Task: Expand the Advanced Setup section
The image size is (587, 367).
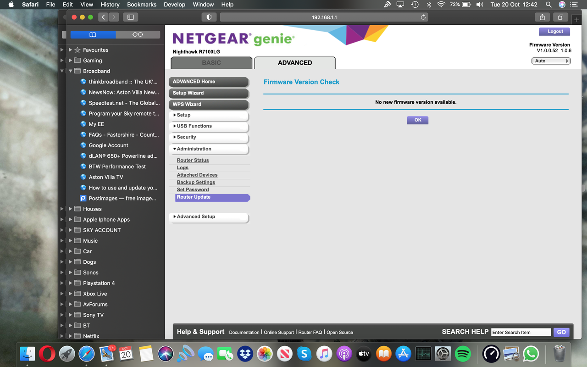Action: 209,217
